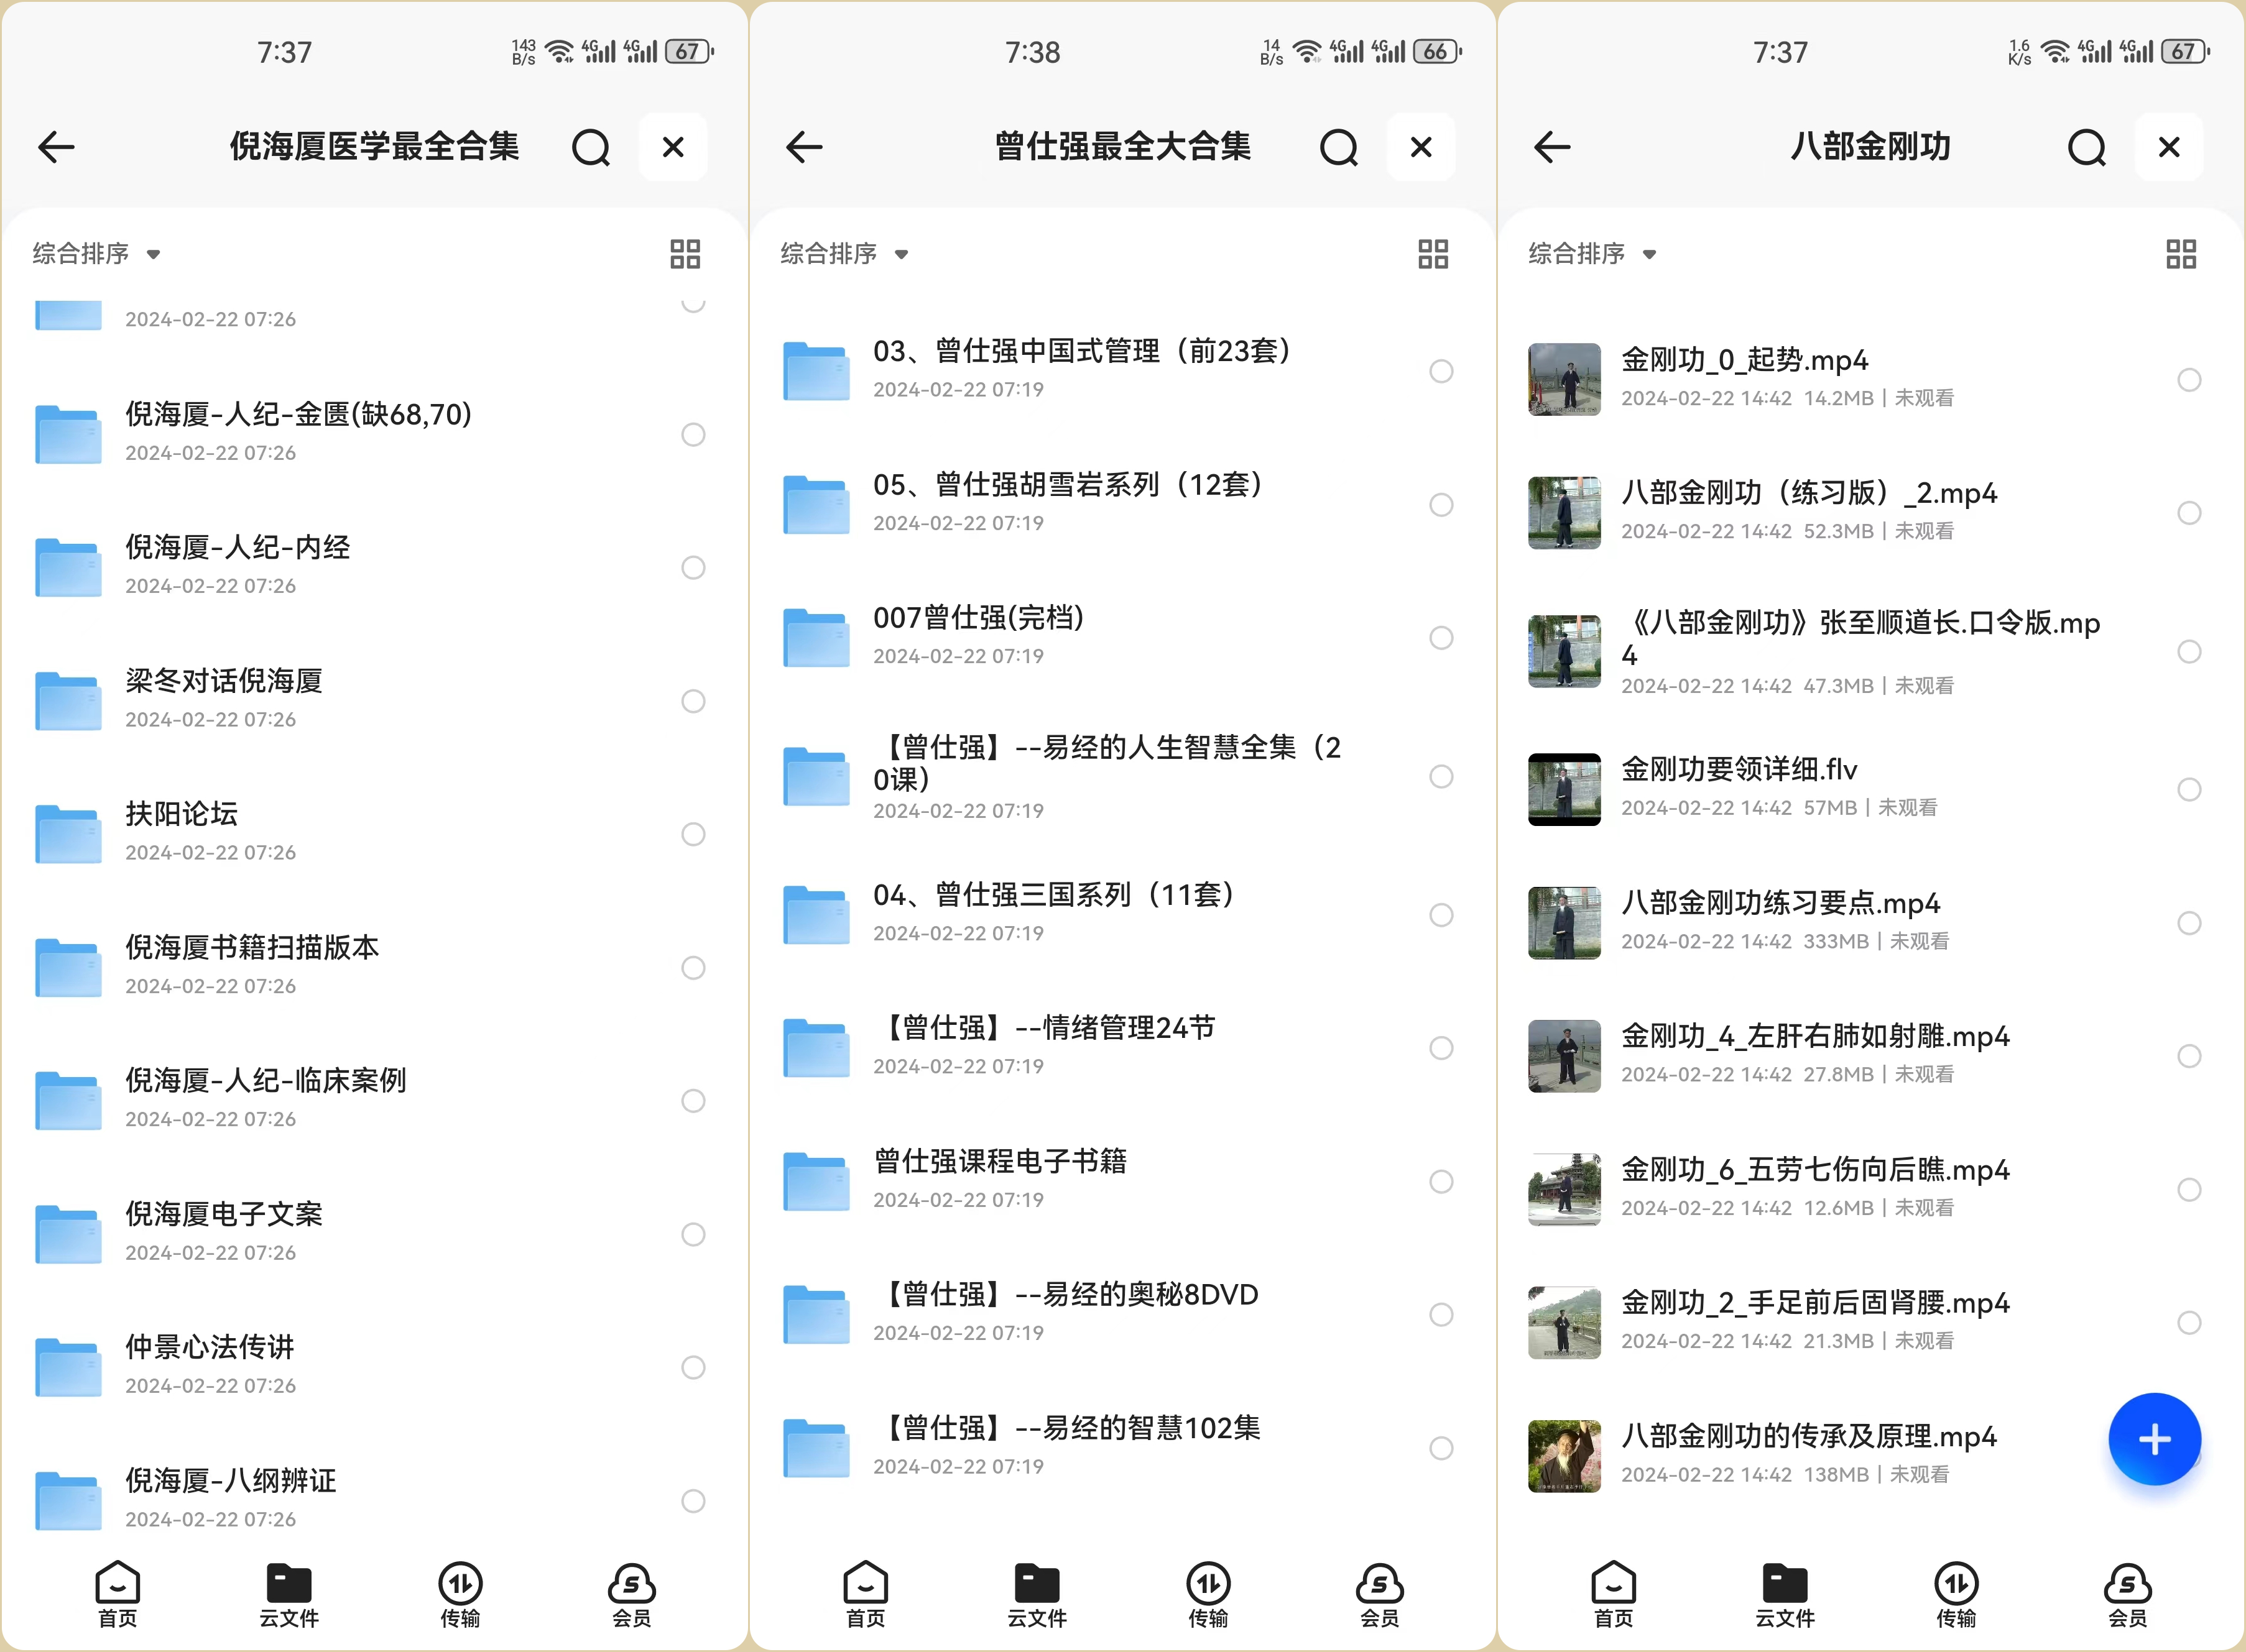Select radio for 007曾仕强(完档) folder
2246x1652 pixels.
pos(1441,638)
